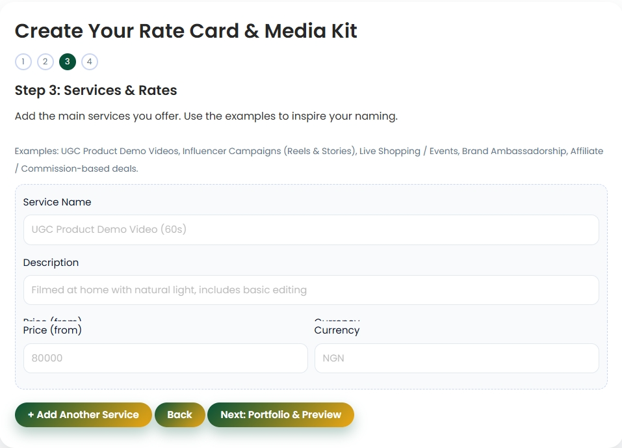Click the Currency label text
The image size is (622, 448).
pyautogui.click(x=337, y=330)
